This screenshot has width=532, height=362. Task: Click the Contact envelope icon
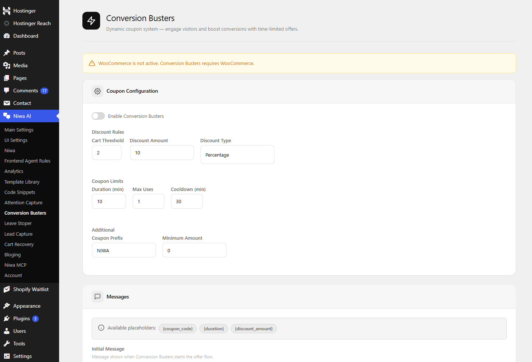[x=7, y=103]
